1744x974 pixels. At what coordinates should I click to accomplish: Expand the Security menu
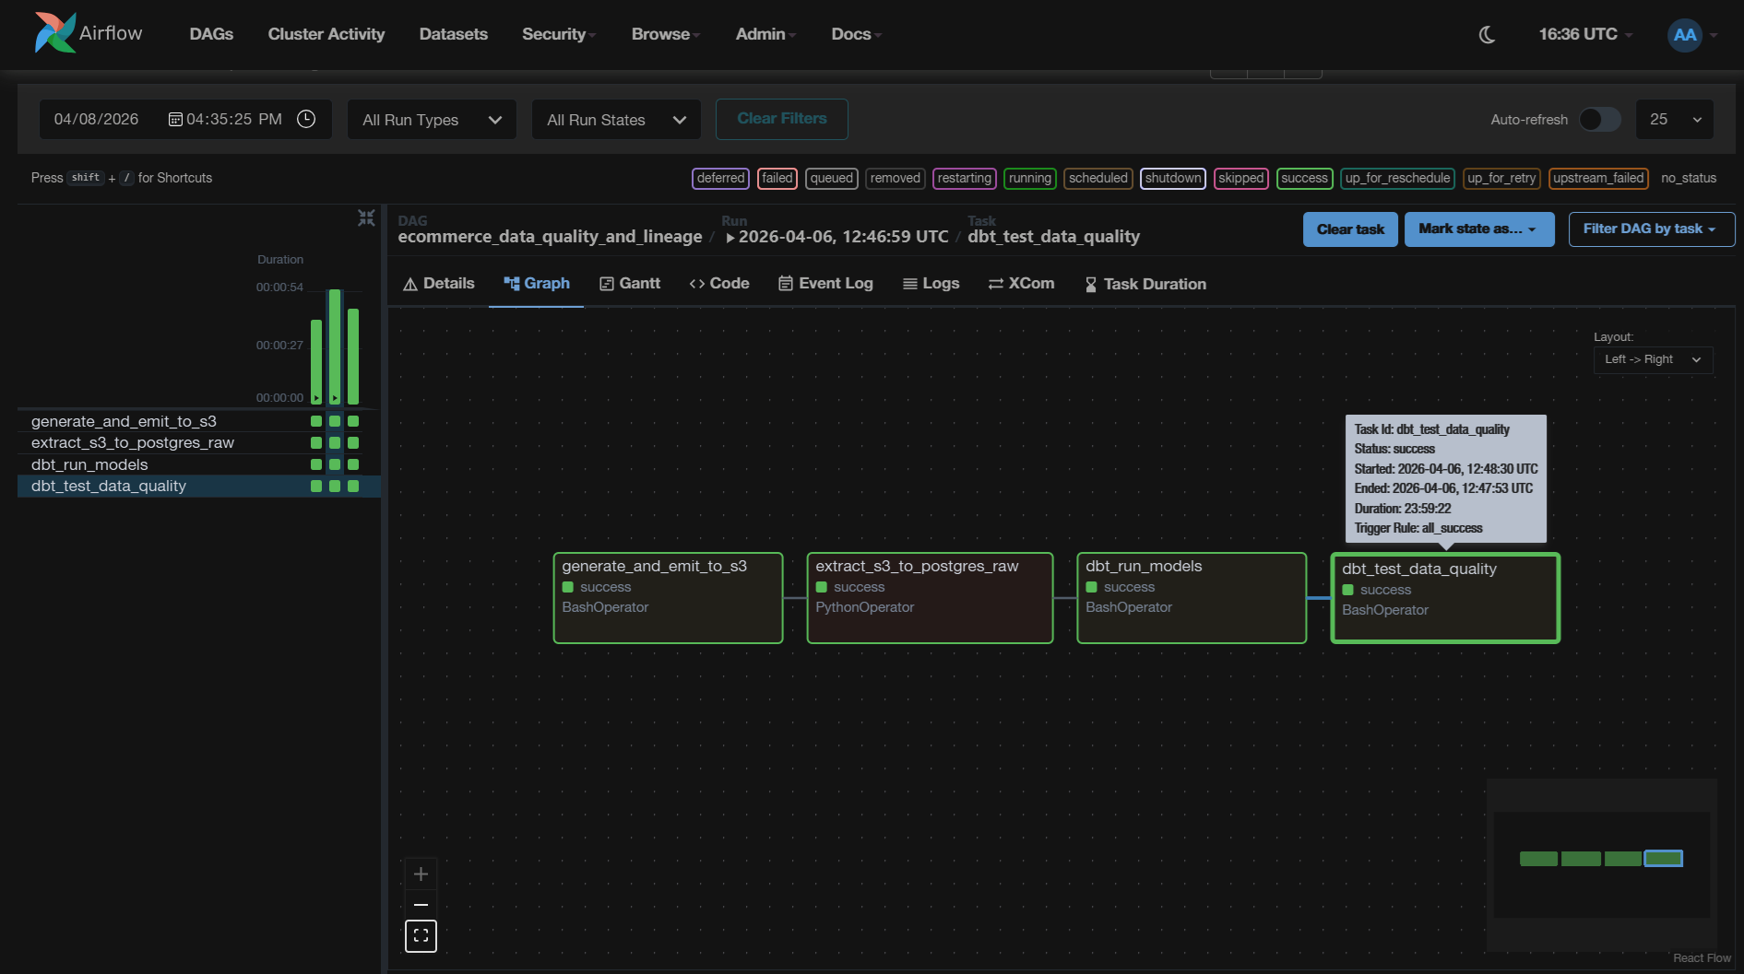tap(559, 34)
